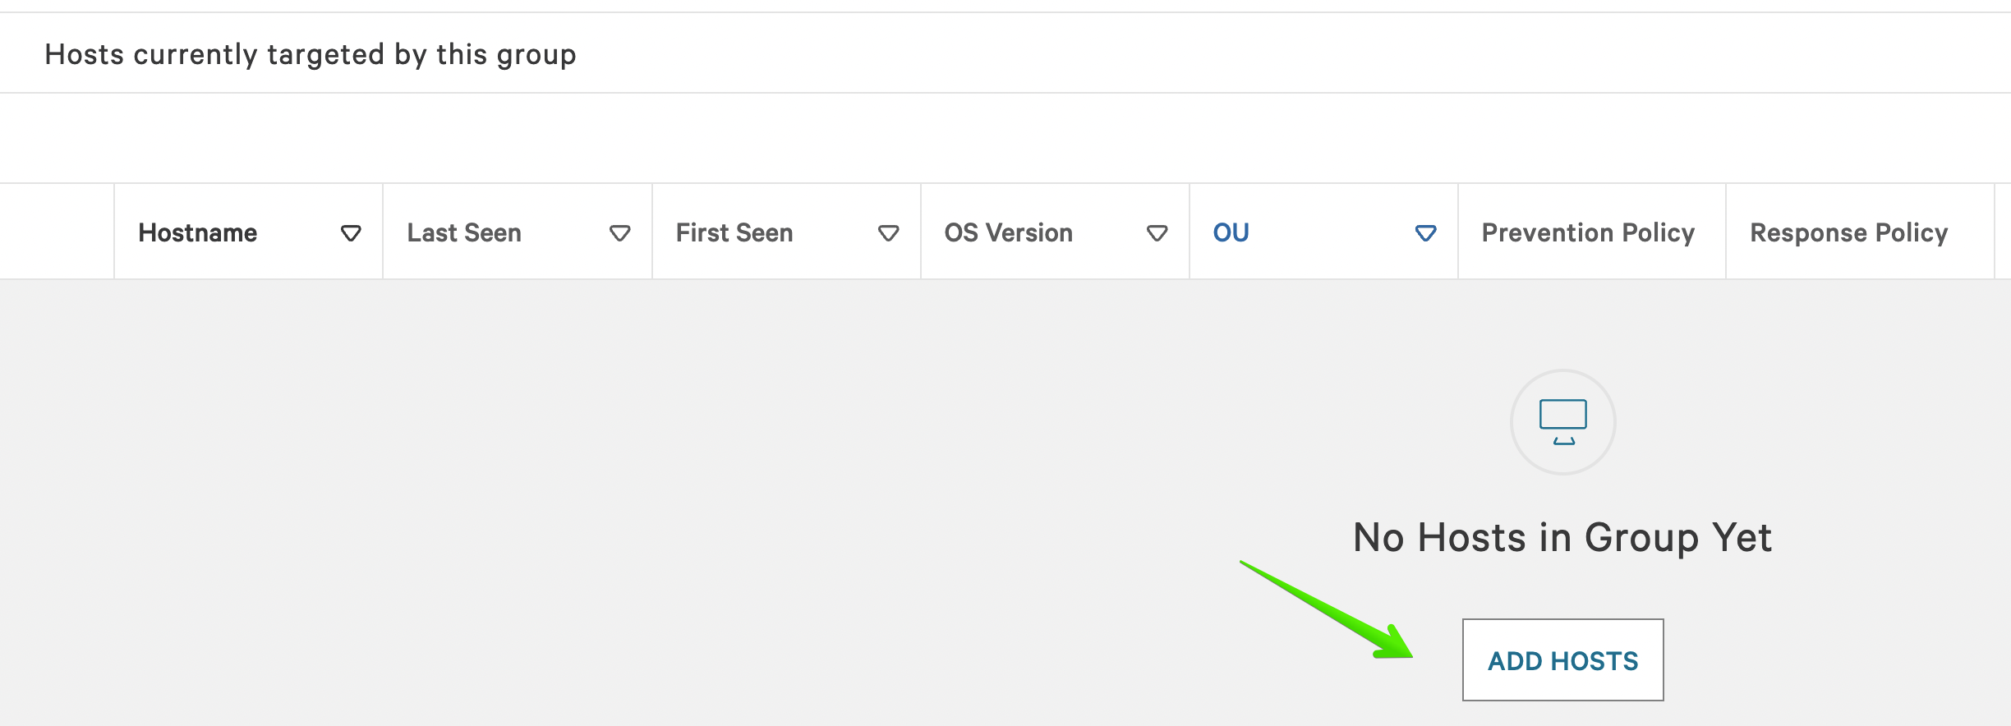Click the No Hosts in Group Yet text
Screen dimensions: 2011x726
(1562, 538)
